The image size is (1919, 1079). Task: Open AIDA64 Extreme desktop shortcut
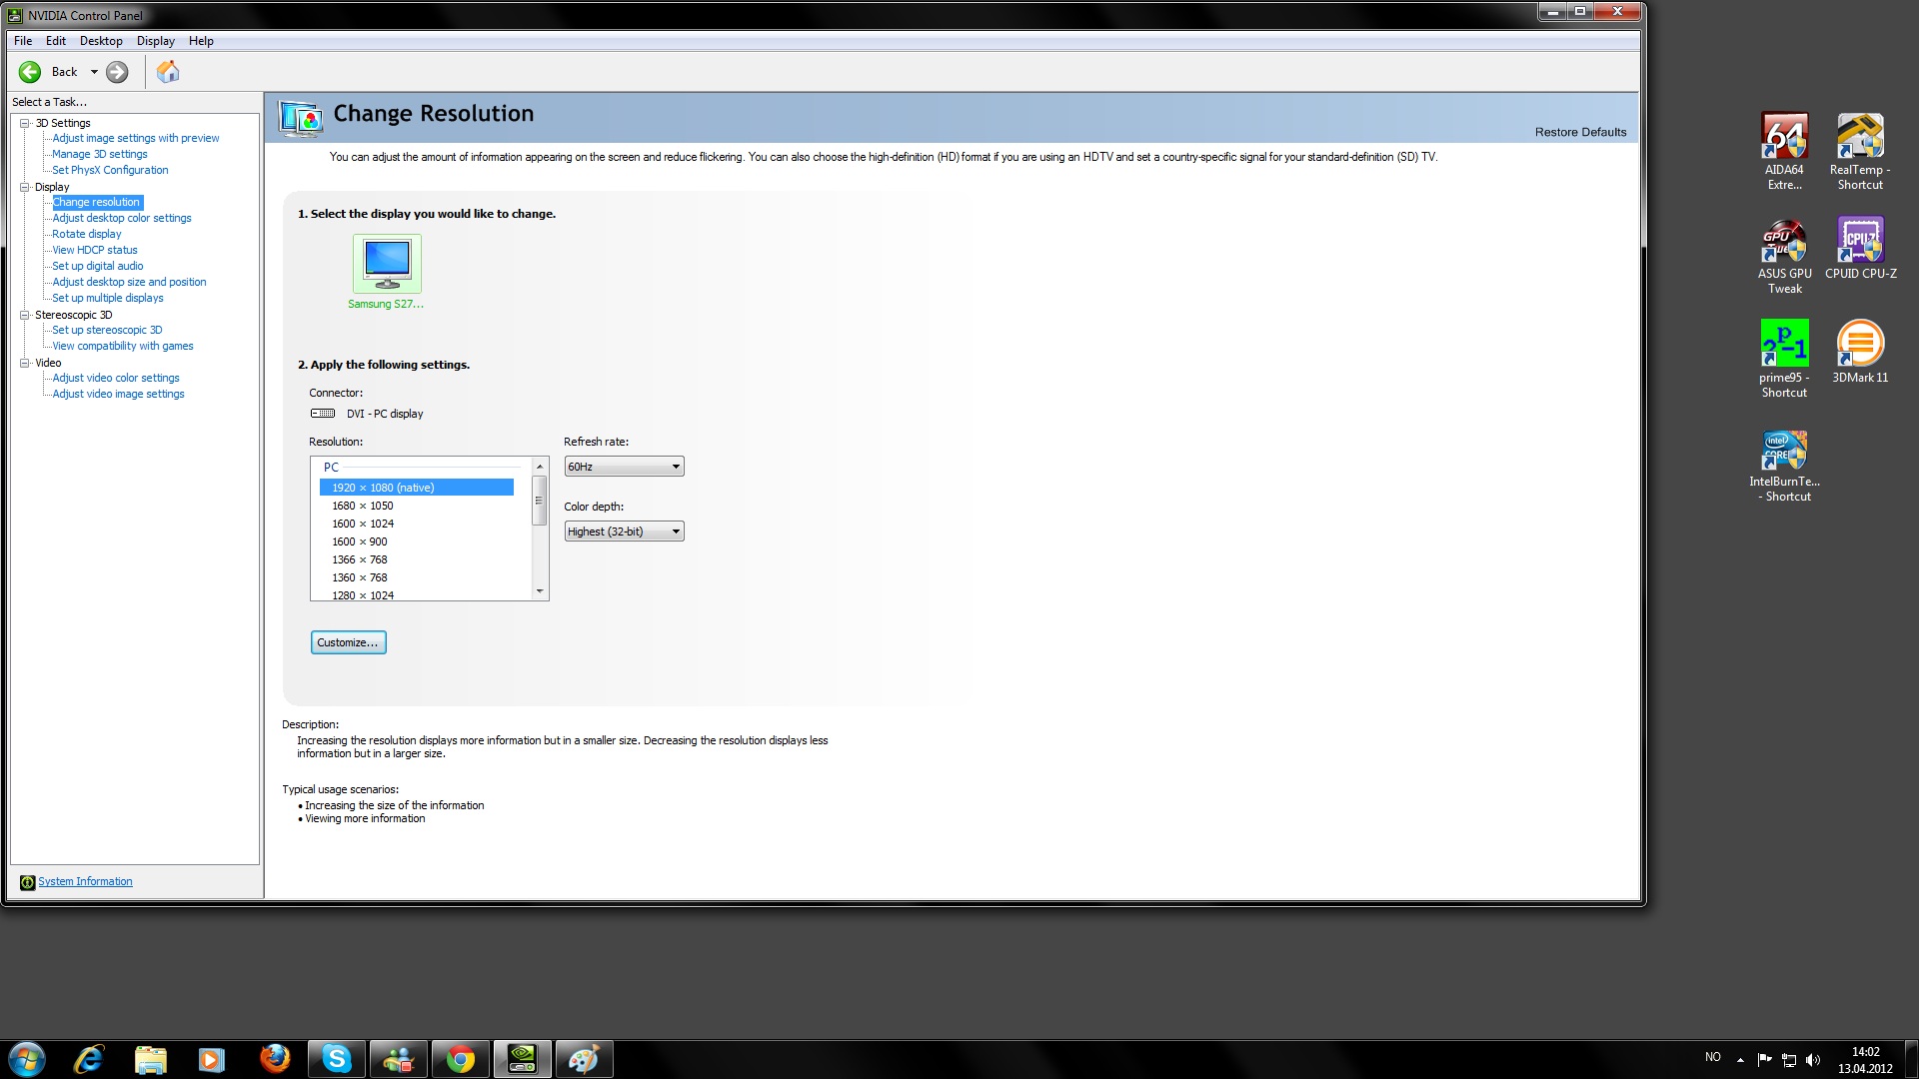point(1784,151)
